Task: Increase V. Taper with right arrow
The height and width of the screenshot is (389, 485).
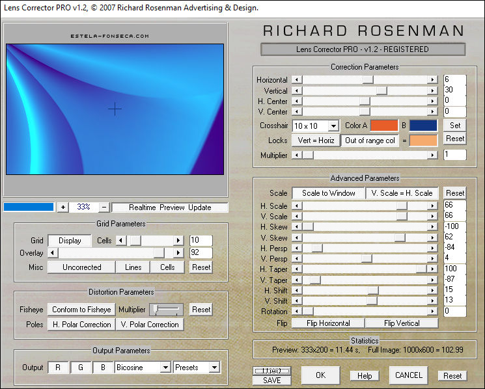Action: 432,280
